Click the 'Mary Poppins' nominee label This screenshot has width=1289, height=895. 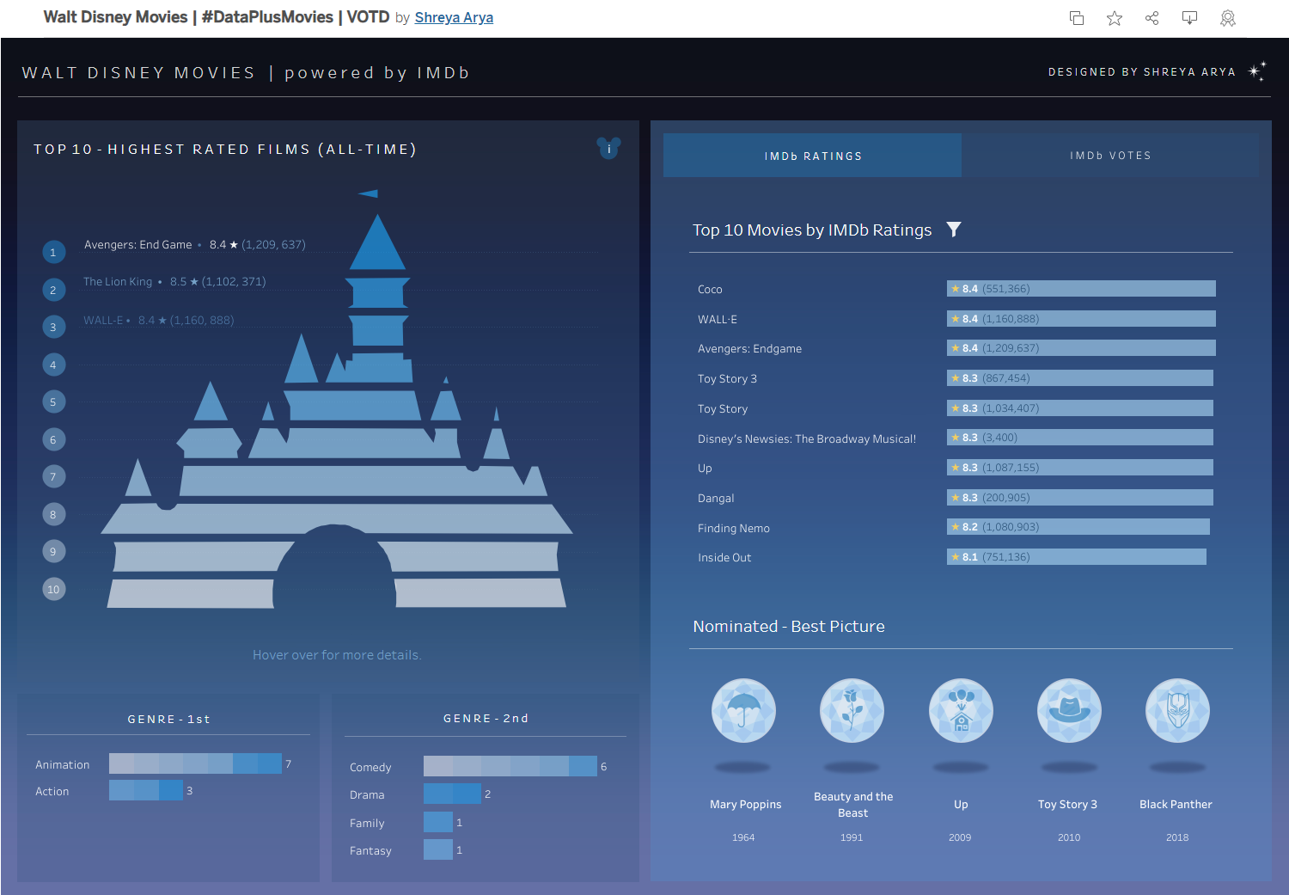pos(746,805)
